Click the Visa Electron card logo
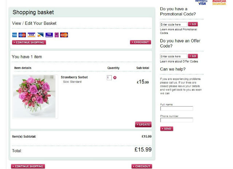The width and height of the screenshot is (233, 169). click(x=49, y=35)
